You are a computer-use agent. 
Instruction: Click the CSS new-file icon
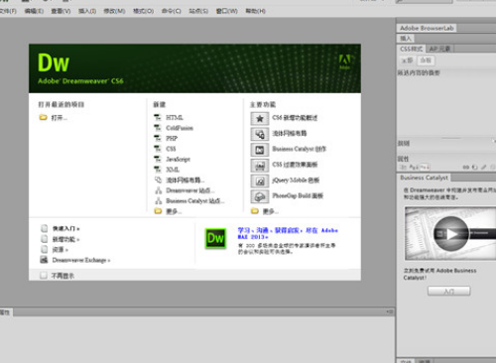point(158,149)
